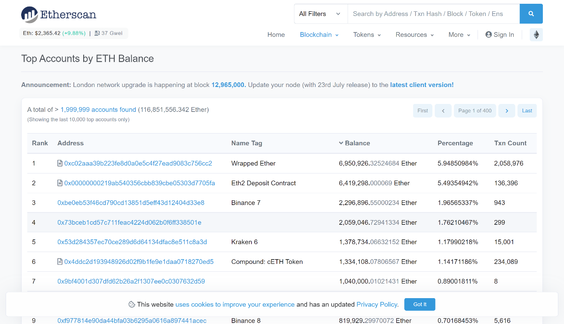Open Binance 8 address 0xf977814e90da
This screenshot has height=324, width=564.
(132, 321)
